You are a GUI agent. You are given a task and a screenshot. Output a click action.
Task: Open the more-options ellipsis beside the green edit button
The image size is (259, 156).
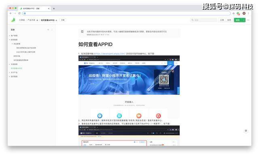pyautogui.click(x=248, y=20)
